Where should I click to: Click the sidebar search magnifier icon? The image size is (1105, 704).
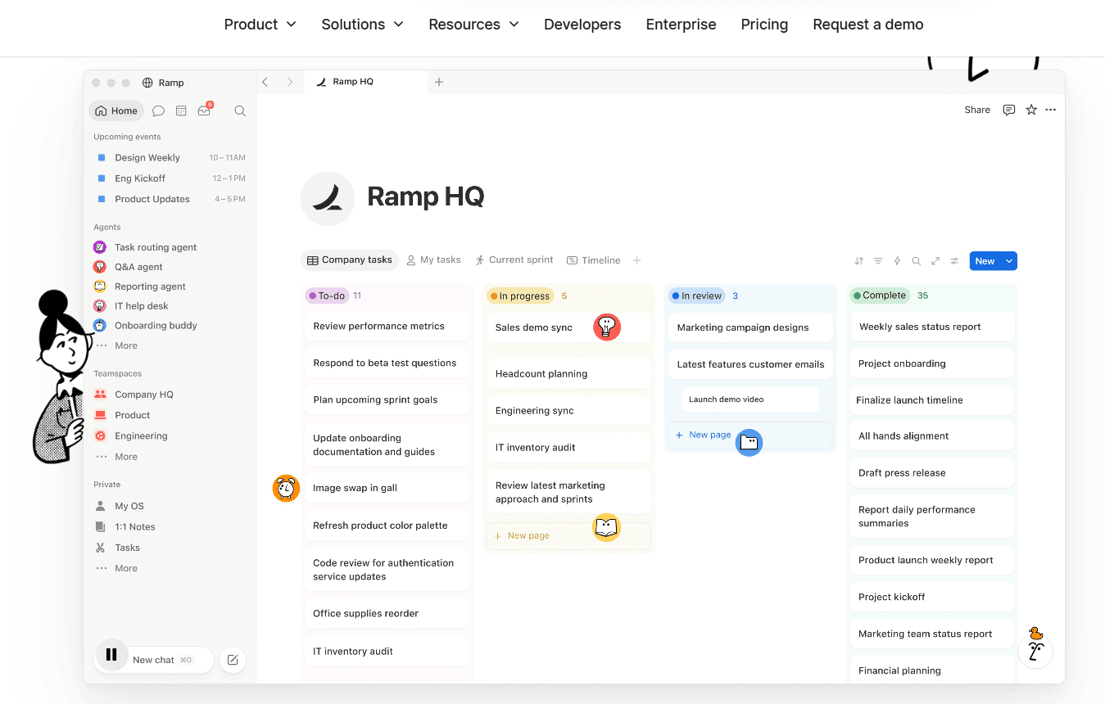click(240, 111)
